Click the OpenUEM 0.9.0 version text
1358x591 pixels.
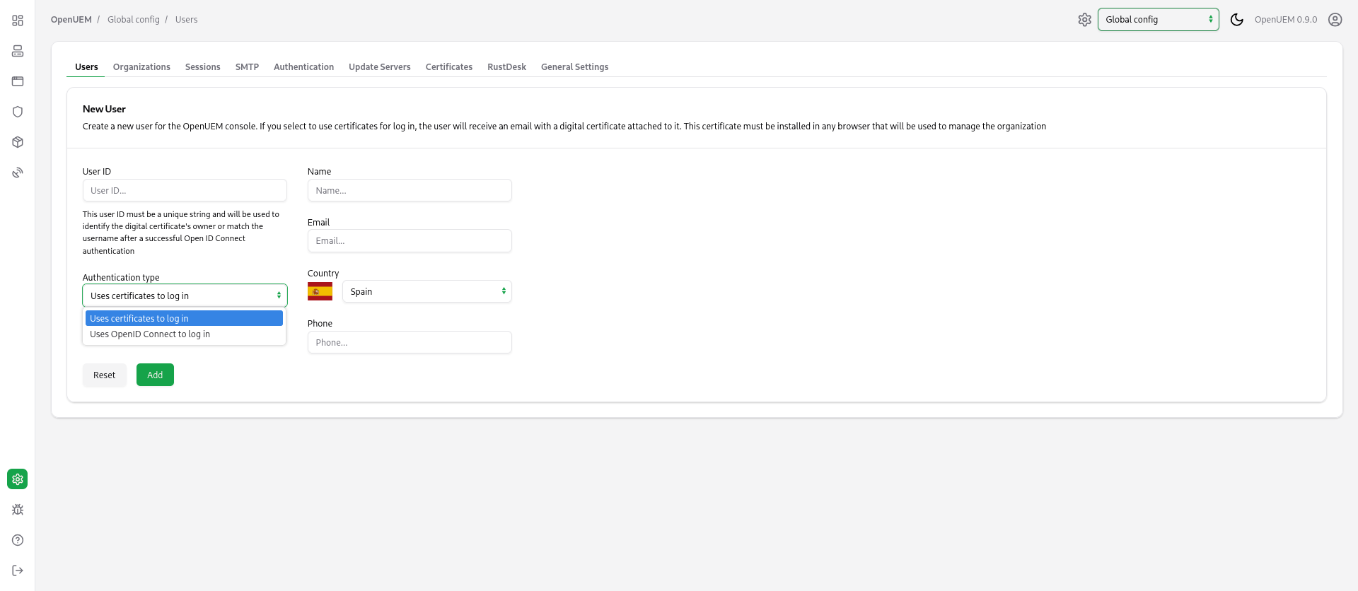(x=1286, y=20)
